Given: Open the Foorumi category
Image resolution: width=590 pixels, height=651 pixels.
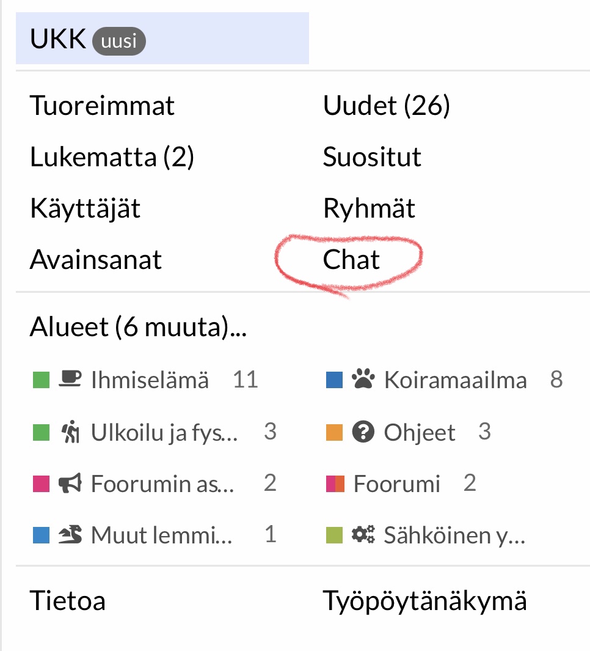Looking at the screenshot, I should click(396, 484).
